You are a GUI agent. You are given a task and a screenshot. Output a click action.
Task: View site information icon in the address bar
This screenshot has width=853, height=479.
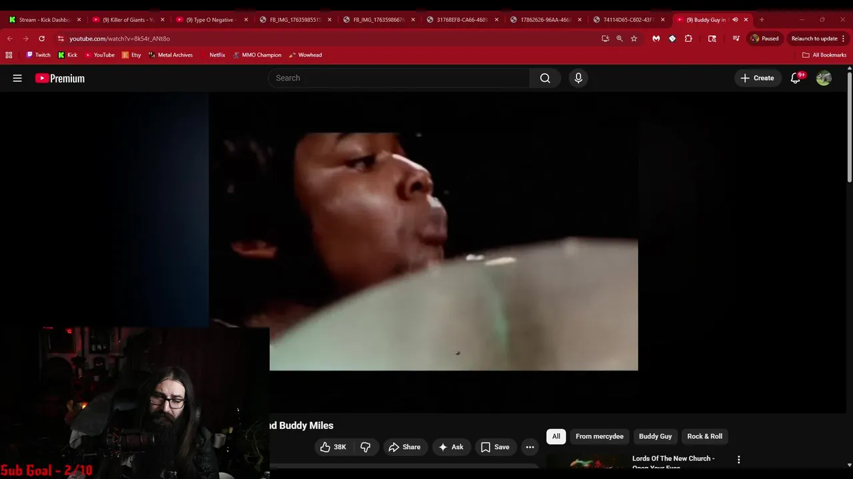click(x=61, y=39)
